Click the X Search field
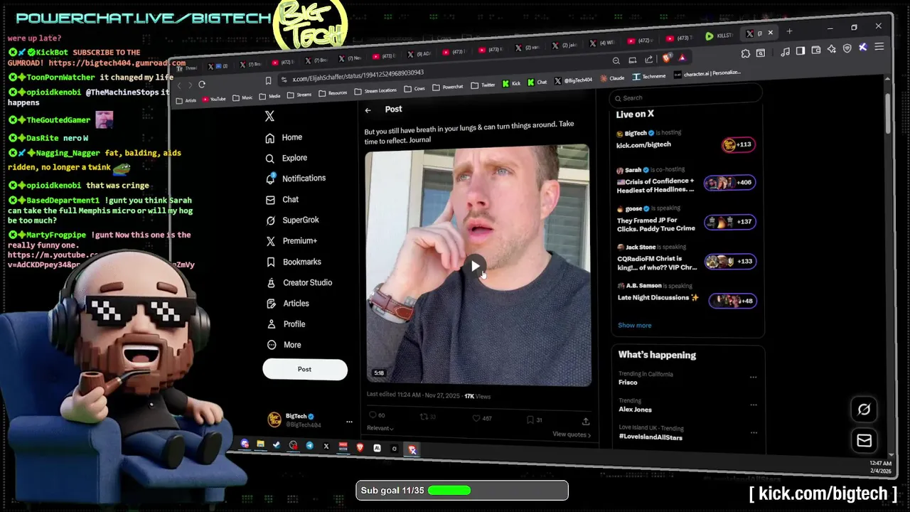This screenshot has height=512, width=910. coord(686,97)
